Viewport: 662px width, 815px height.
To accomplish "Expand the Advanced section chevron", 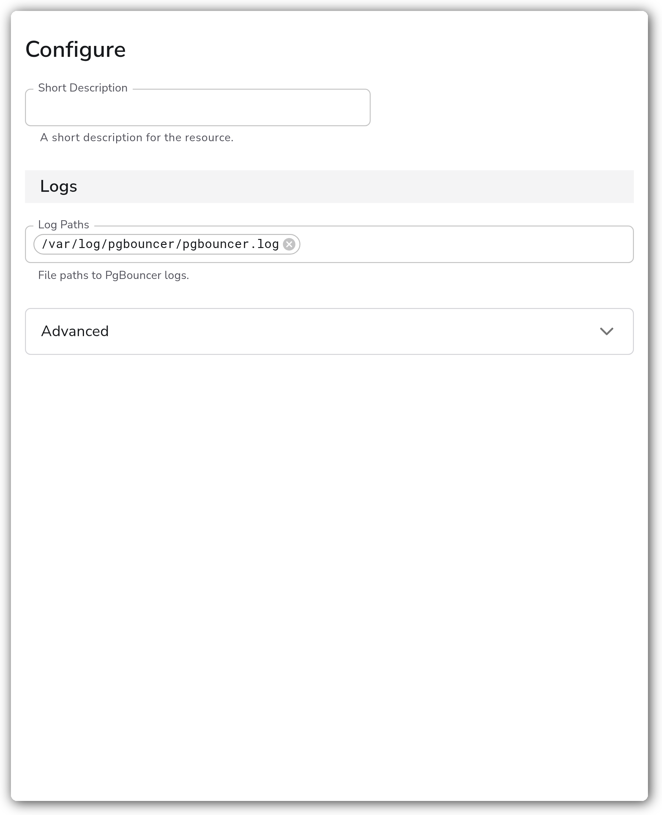I will (x=606, y=331).
